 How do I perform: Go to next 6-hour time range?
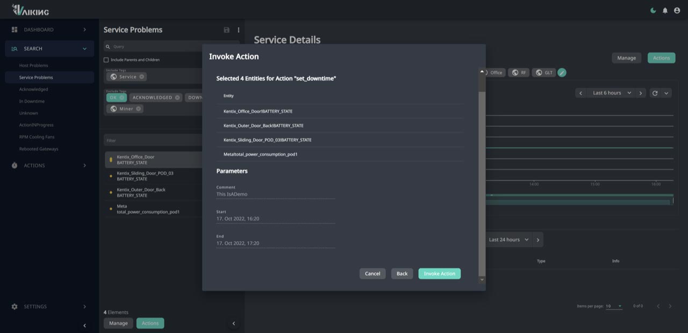tap(640, 93)
